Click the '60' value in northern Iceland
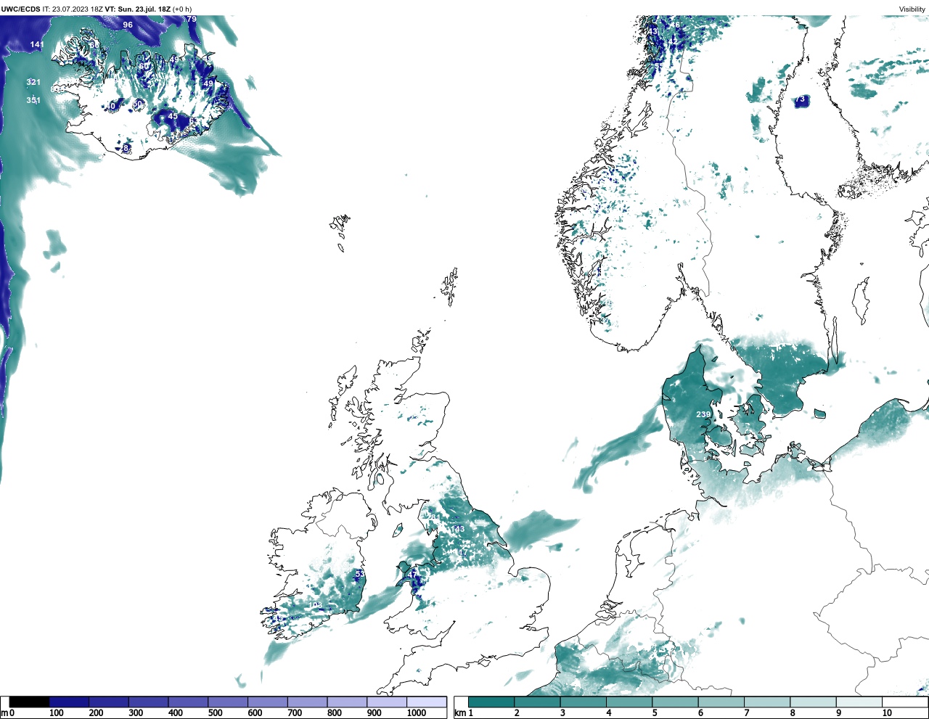This screenshot has height=719, width=929. pyautogui.click(x=144, y=66)
